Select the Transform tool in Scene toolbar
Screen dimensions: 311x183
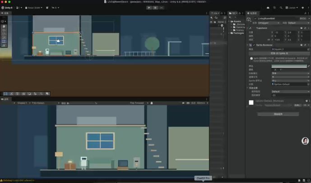[x=4, y=46]
